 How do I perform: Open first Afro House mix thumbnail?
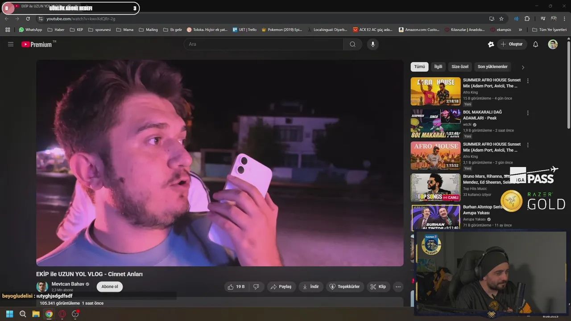coord(435,91)
